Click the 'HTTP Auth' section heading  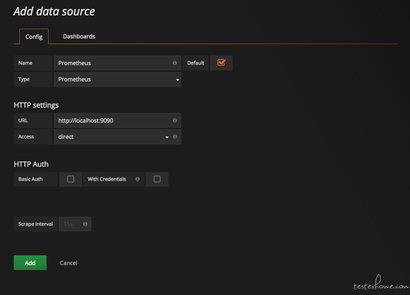pos(31,164)
